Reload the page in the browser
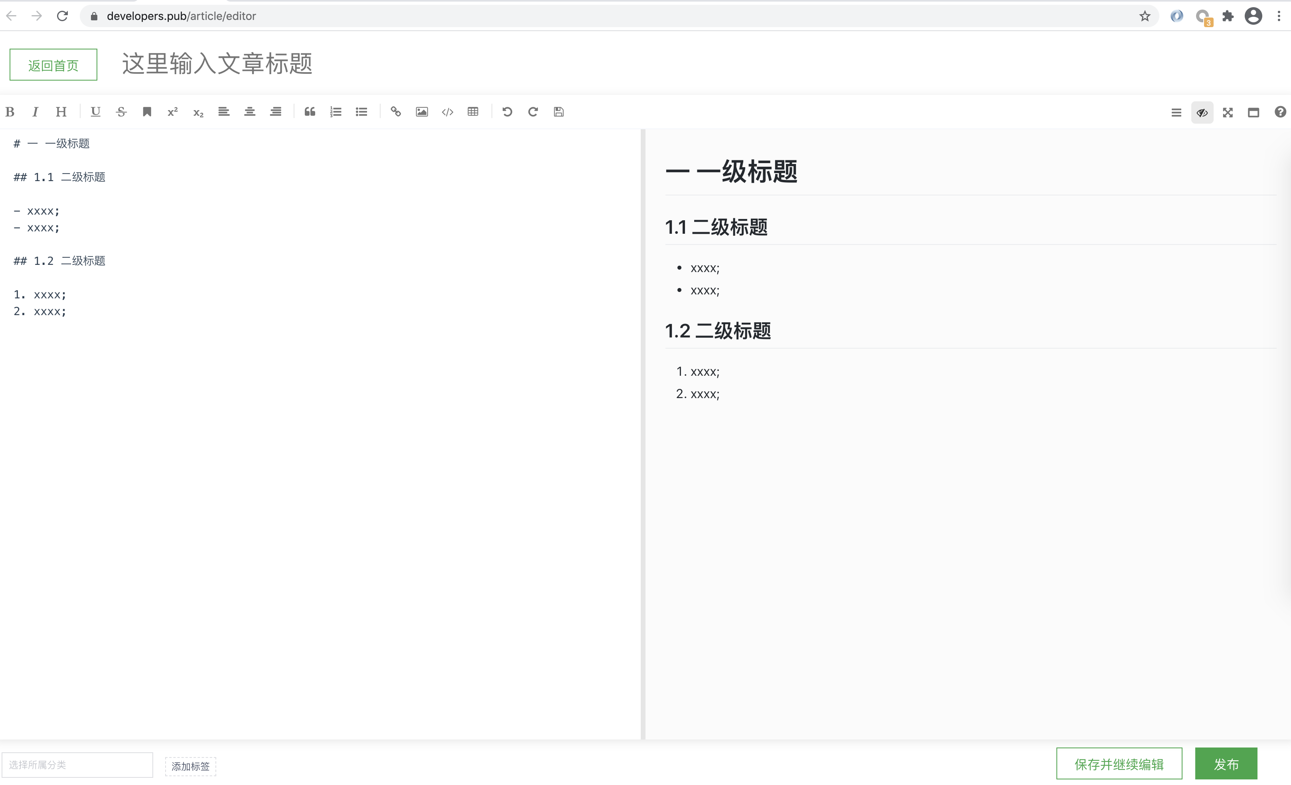Screen dimensions: 1291x785 (62, 16)
